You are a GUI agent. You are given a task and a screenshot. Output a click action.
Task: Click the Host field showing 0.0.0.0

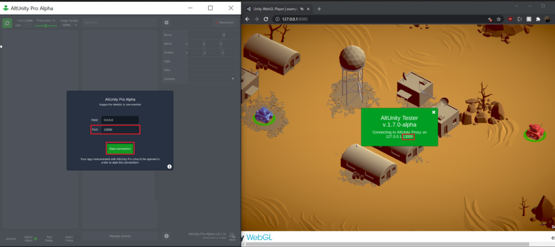(x=120, y=120)
